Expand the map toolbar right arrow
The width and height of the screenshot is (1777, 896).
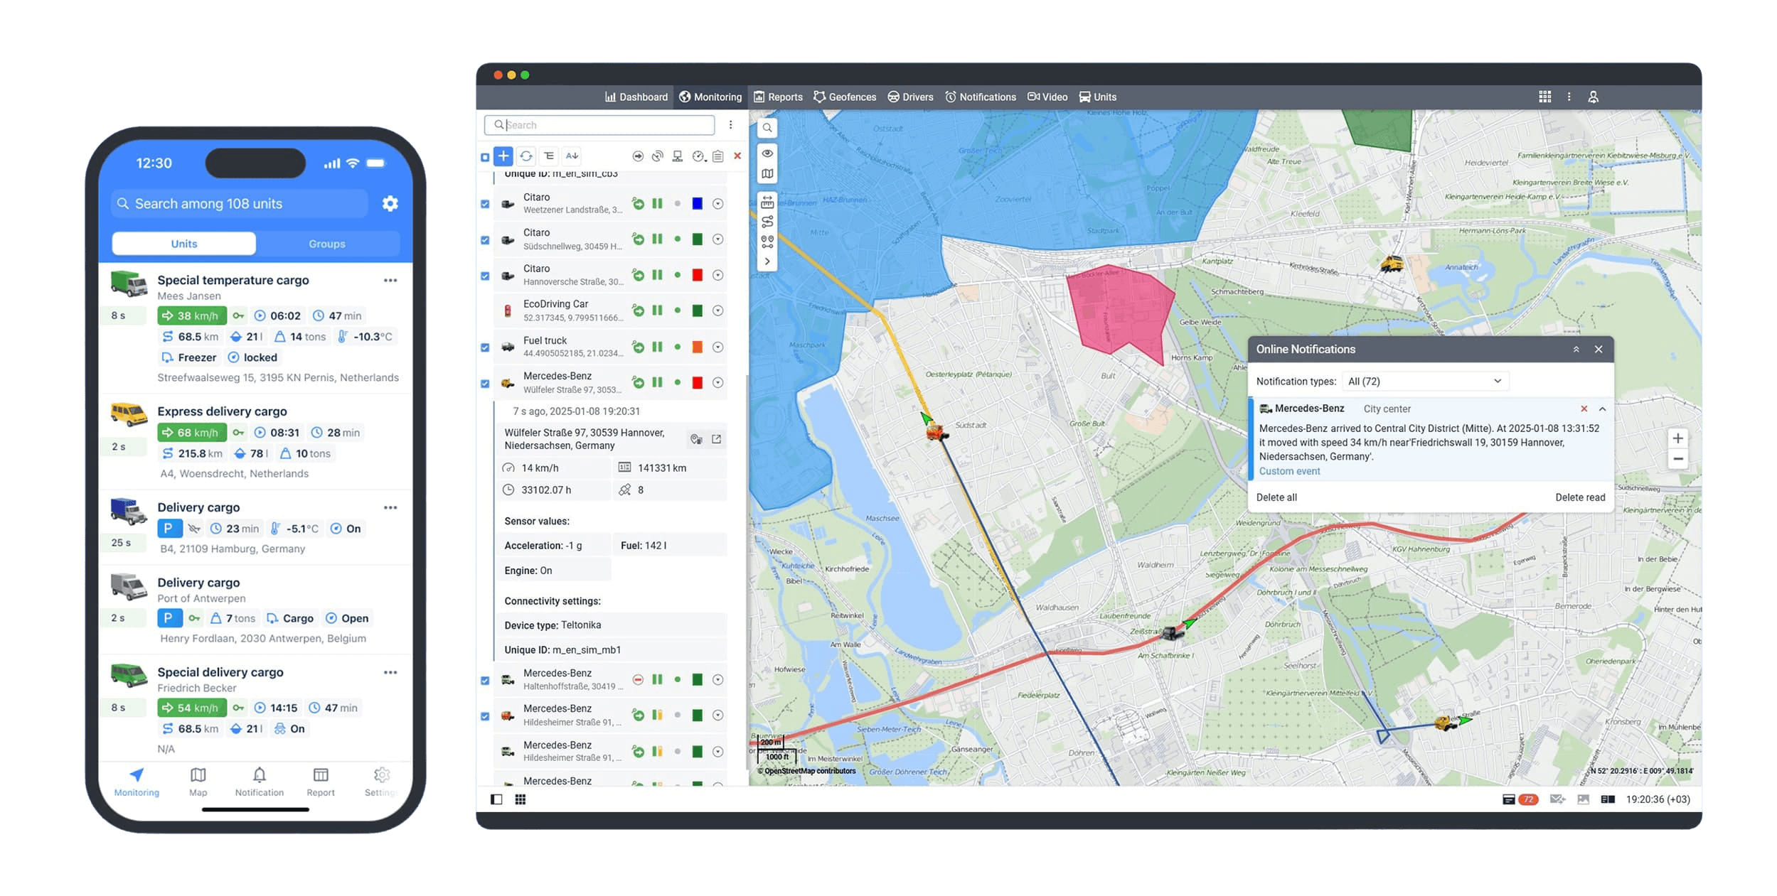[767, 261]
